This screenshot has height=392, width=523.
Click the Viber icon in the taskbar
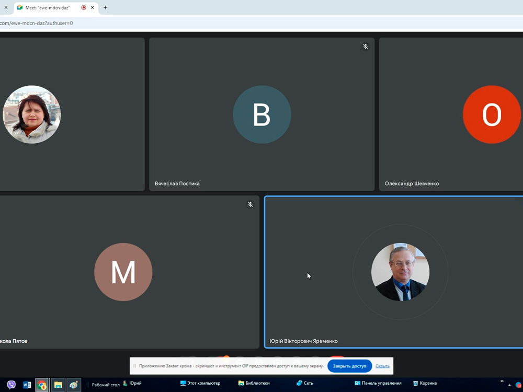pyautogui.click(x=12, y=385)
